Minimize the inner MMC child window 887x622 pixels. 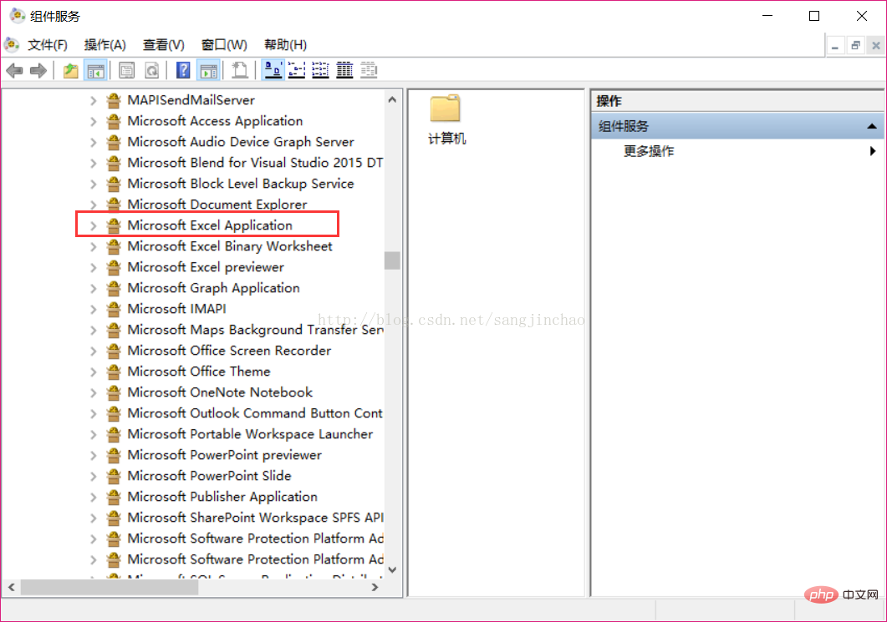click(835, 45)
